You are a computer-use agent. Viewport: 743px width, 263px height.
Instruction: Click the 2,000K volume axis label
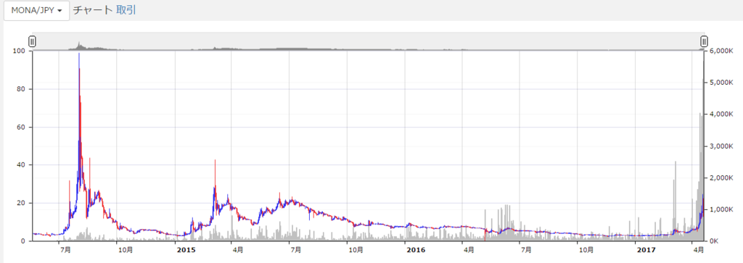721,178
